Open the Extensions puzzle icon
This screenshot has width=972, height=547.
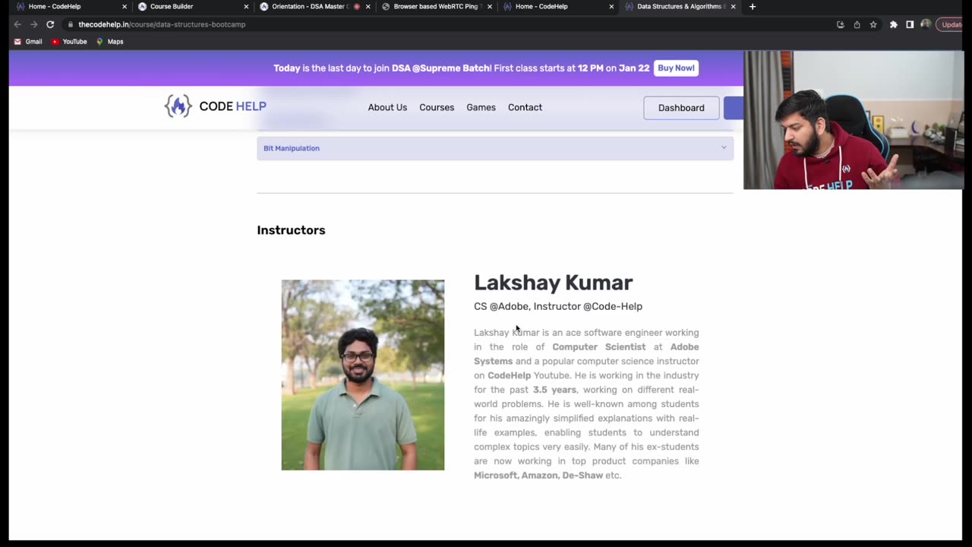pos(893,24)
